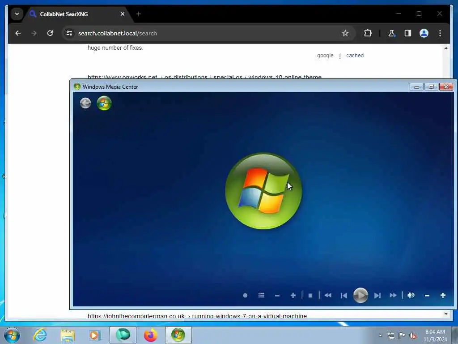
Task: Open Windows Explorer from the taskbar
Action: (68, 335)
